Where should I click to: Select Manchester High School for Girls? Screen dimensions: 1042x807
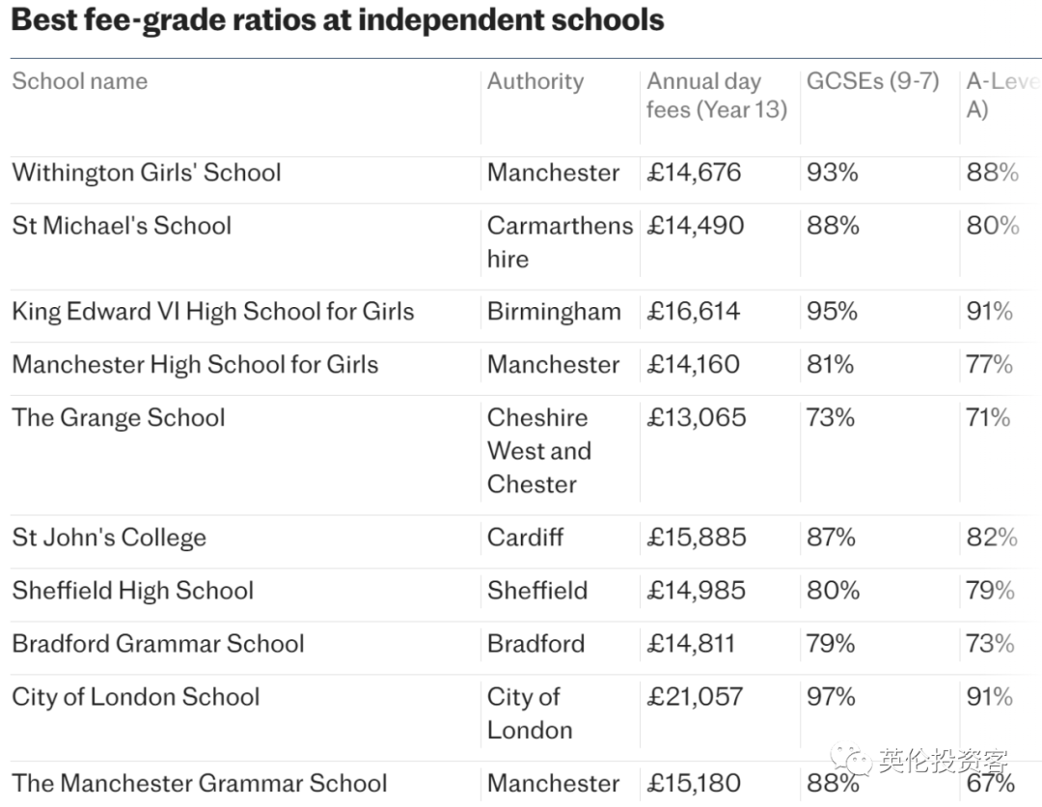(195, 365)
